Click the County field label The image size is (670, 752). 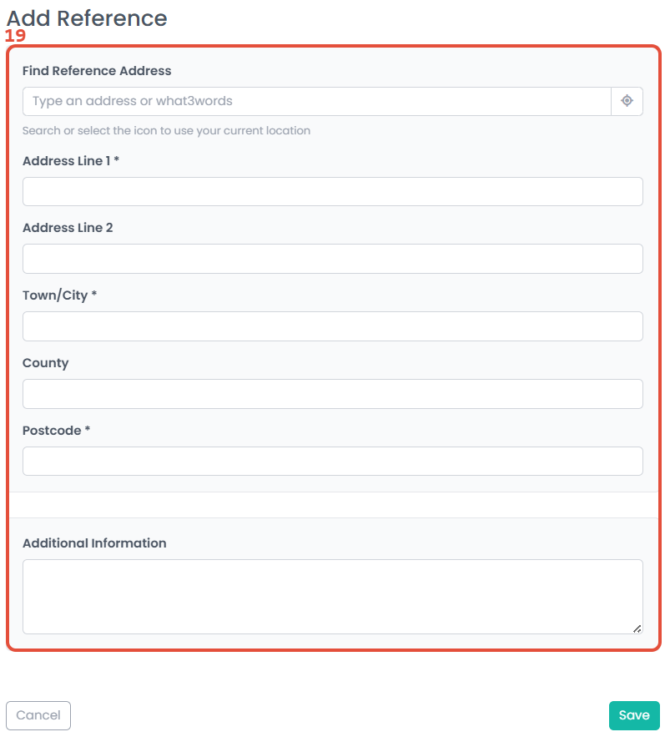pos(46,364)
